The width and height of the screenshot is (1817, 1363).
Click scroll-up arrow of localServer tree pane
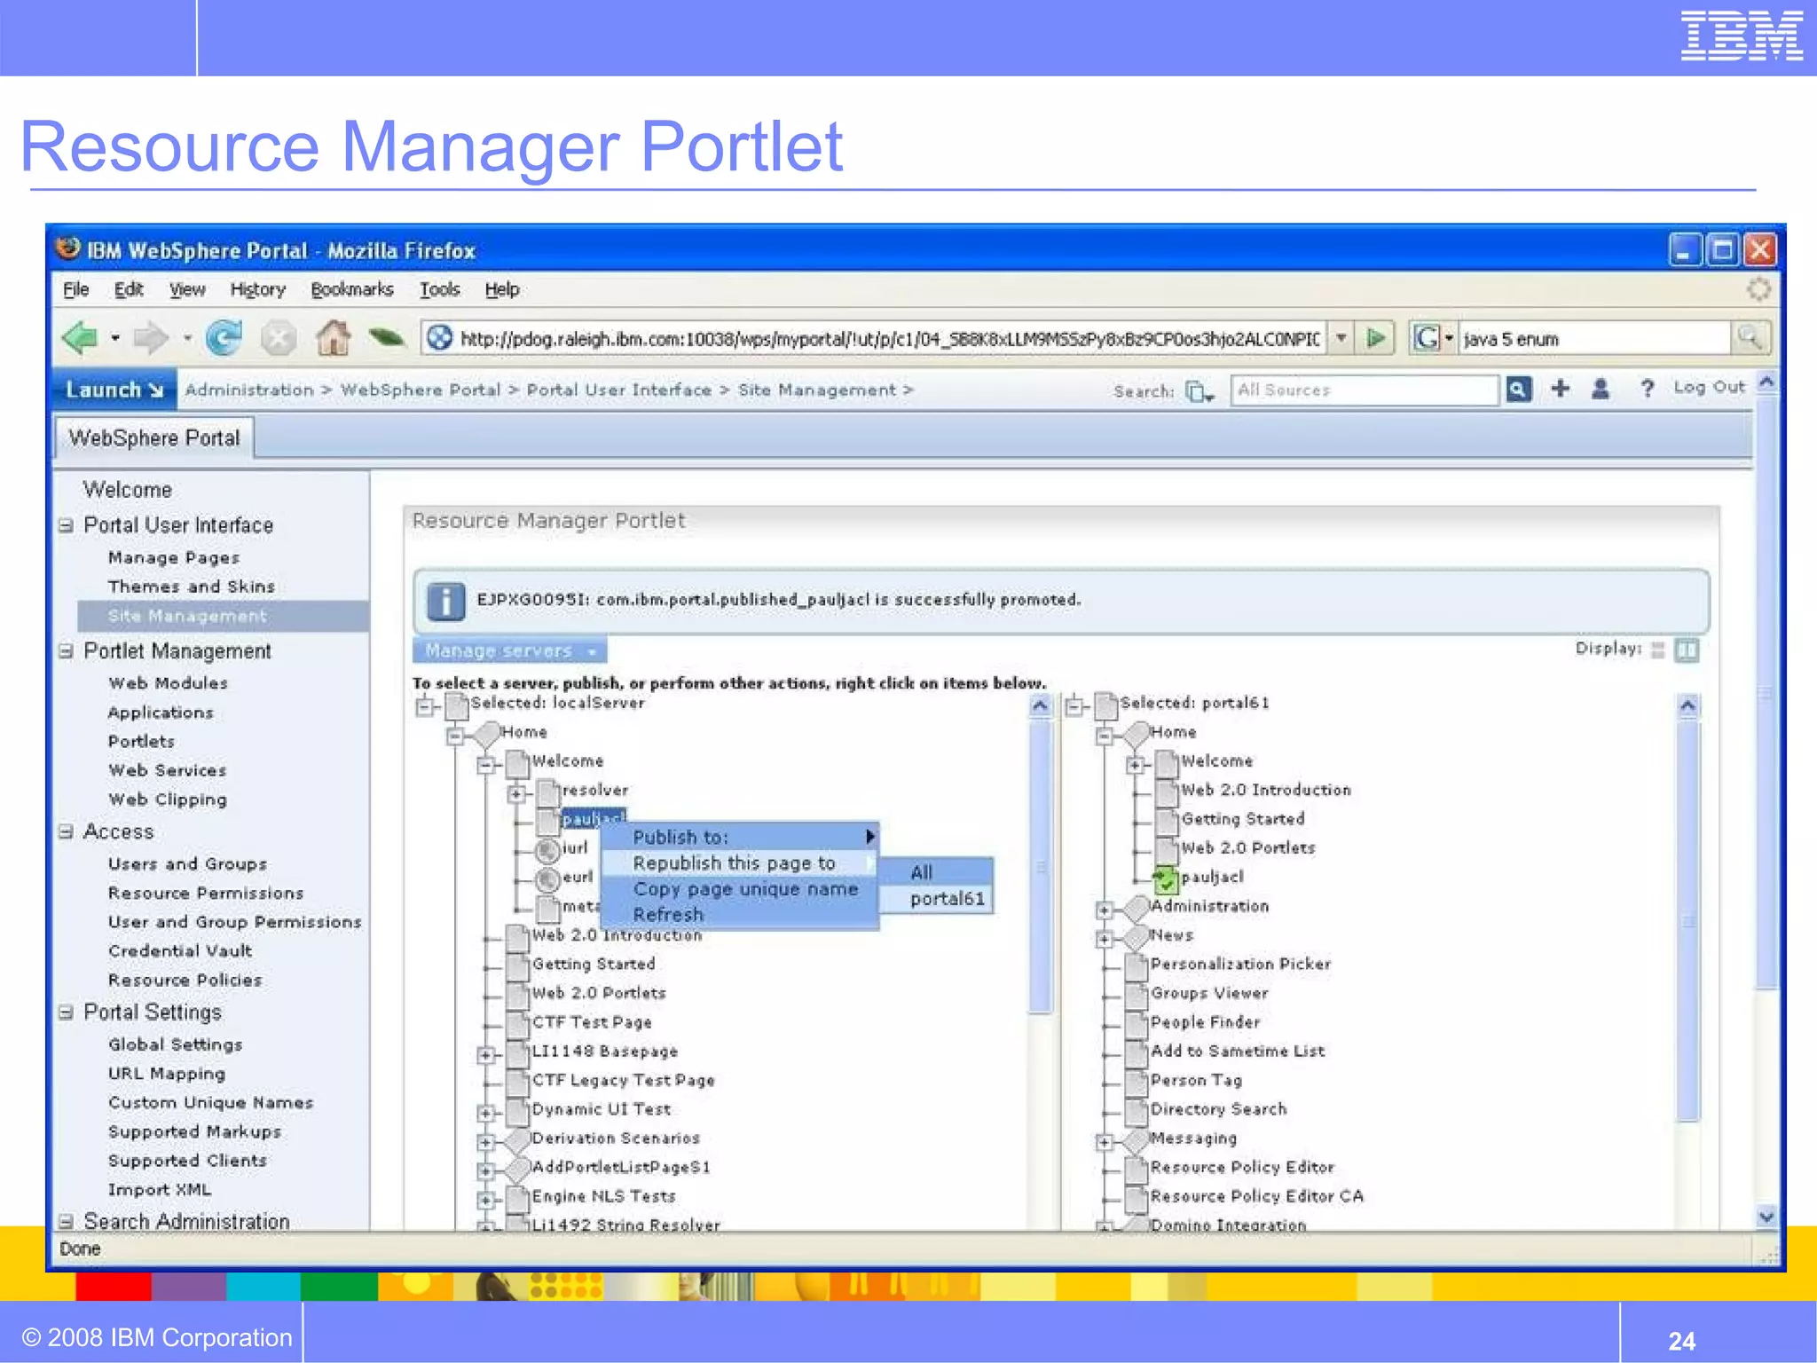point(1040,706)
